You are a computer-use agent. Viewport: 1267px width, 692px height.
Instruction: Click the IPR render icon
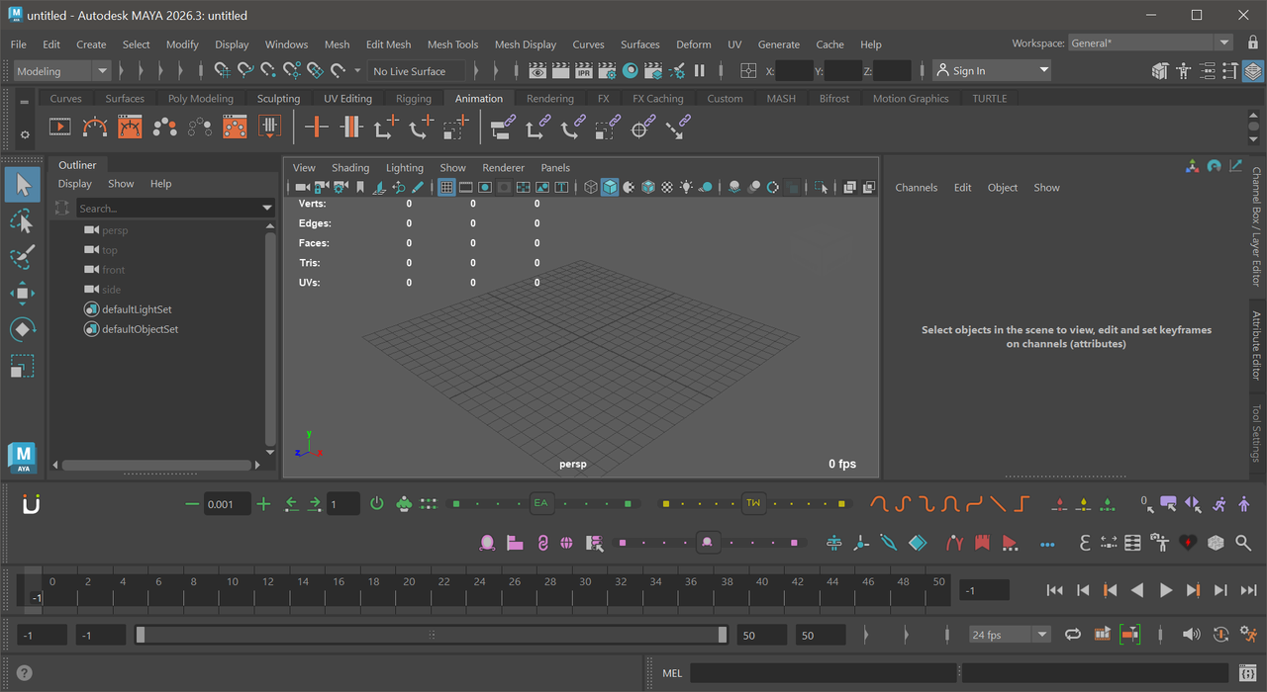[584, 71]
